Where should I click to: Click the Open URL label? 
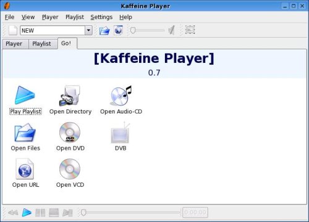(x=25, y=185)
